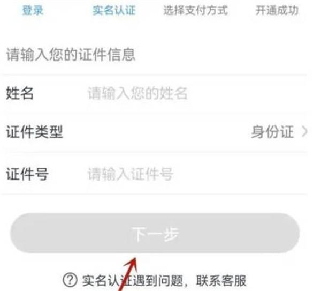Click the 联系客服 link
This screenshot has width=321, height=291.
221,280
